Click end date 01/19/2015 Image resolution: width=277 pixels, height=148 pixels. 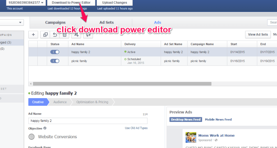267,61
